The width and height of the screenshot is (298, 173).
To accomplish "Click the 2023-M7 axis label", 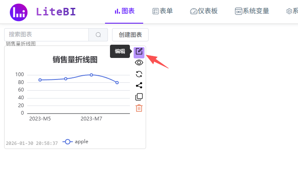I will pos(91,119).
